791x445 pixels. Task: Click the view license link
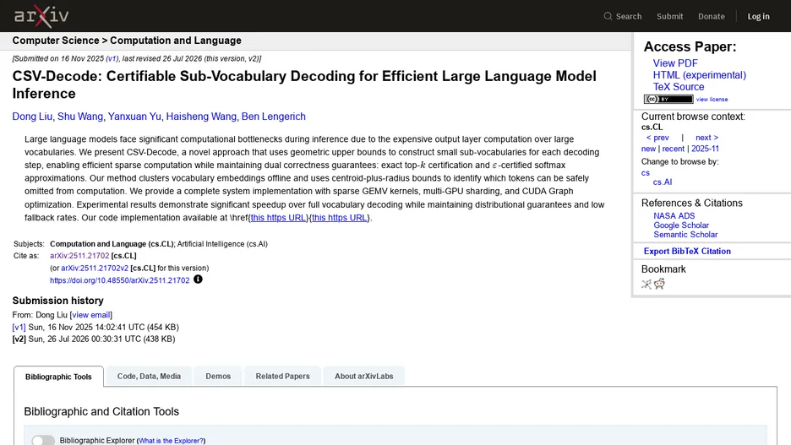point(712,100)
